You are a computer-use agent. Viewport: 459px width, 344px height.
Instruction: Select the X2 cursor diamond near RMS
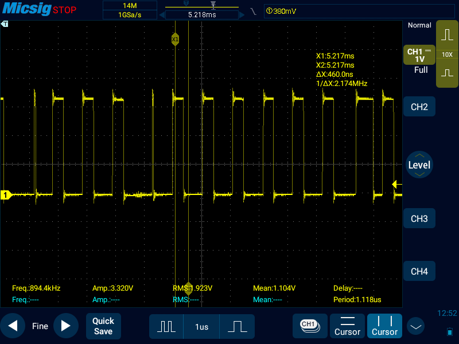[189, 288]
